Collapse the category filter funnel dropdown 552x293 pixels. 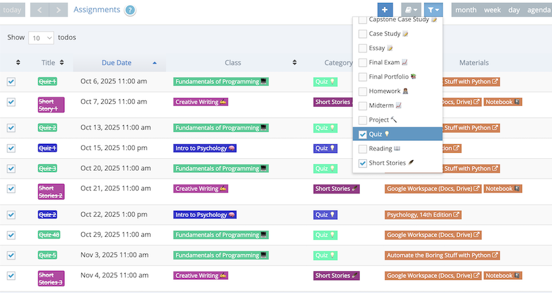pos(433,10)
